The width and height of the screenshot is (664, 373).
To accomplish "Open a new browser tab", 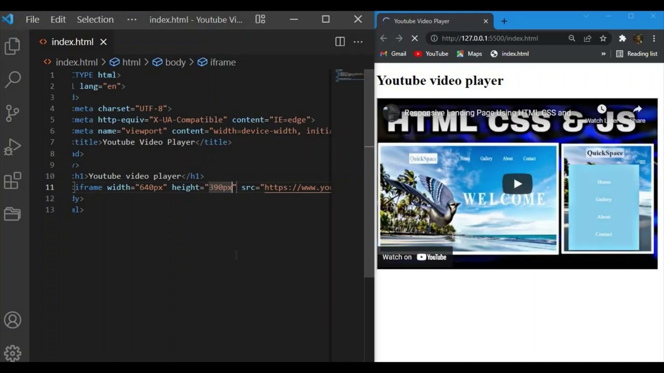I will point(504,21).
